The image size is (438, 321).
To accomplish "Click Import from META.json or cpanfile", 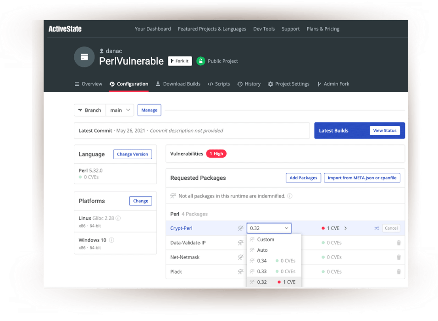I will pos(362,177).
